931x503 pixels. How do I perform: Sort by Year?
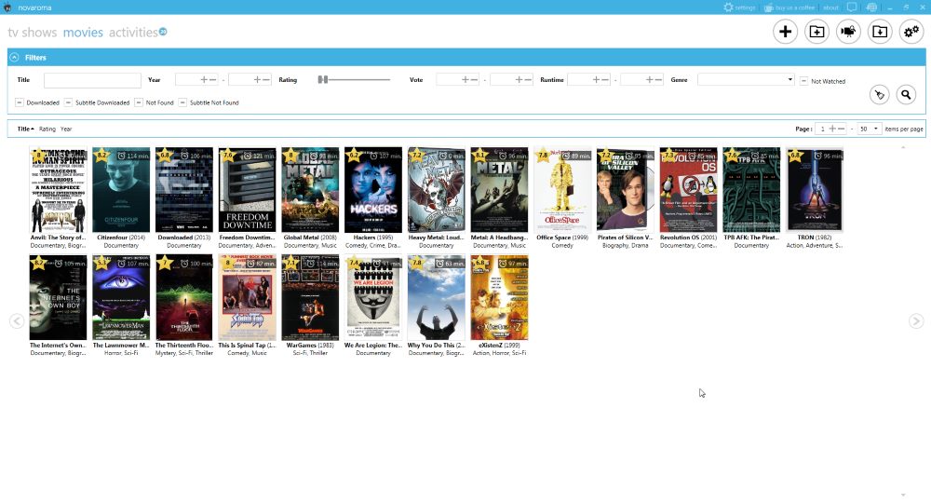[66, 129]
